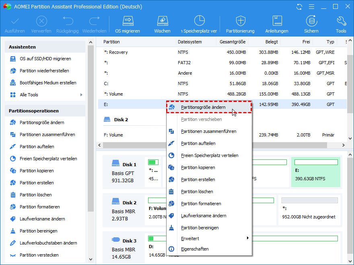354x265 pixels.
Task: Click the Belegt column header
Action: (x=272, y=42)
